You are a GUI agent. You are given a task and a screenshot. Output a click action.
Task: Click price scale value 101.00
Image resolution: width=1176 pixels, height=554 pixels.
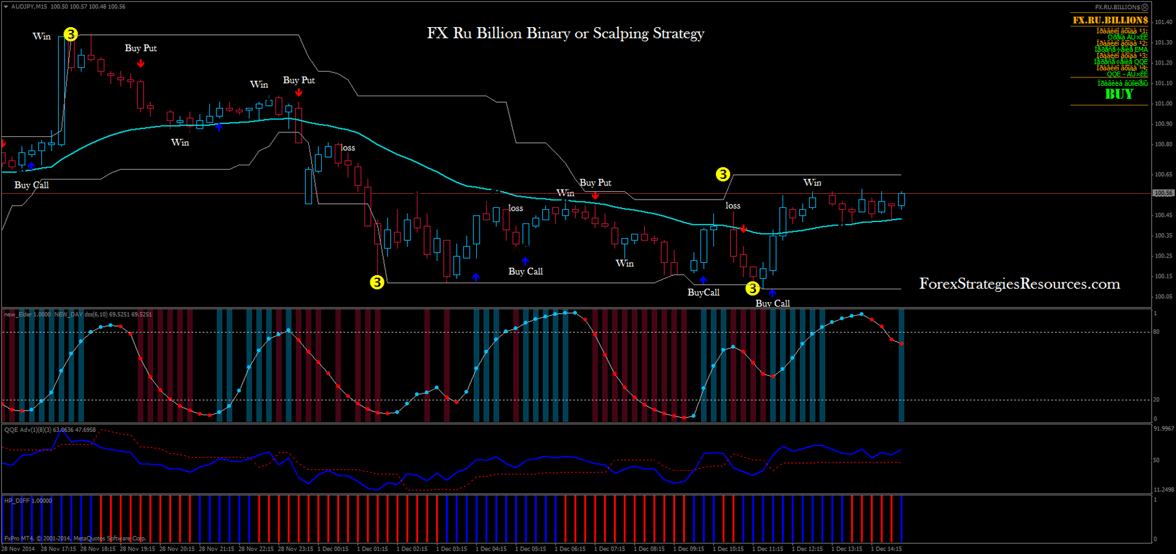pos(1163,103)
